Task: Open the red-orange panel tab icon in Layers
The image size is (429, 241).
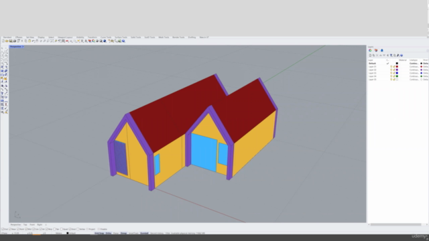Action: click(376, 50)
